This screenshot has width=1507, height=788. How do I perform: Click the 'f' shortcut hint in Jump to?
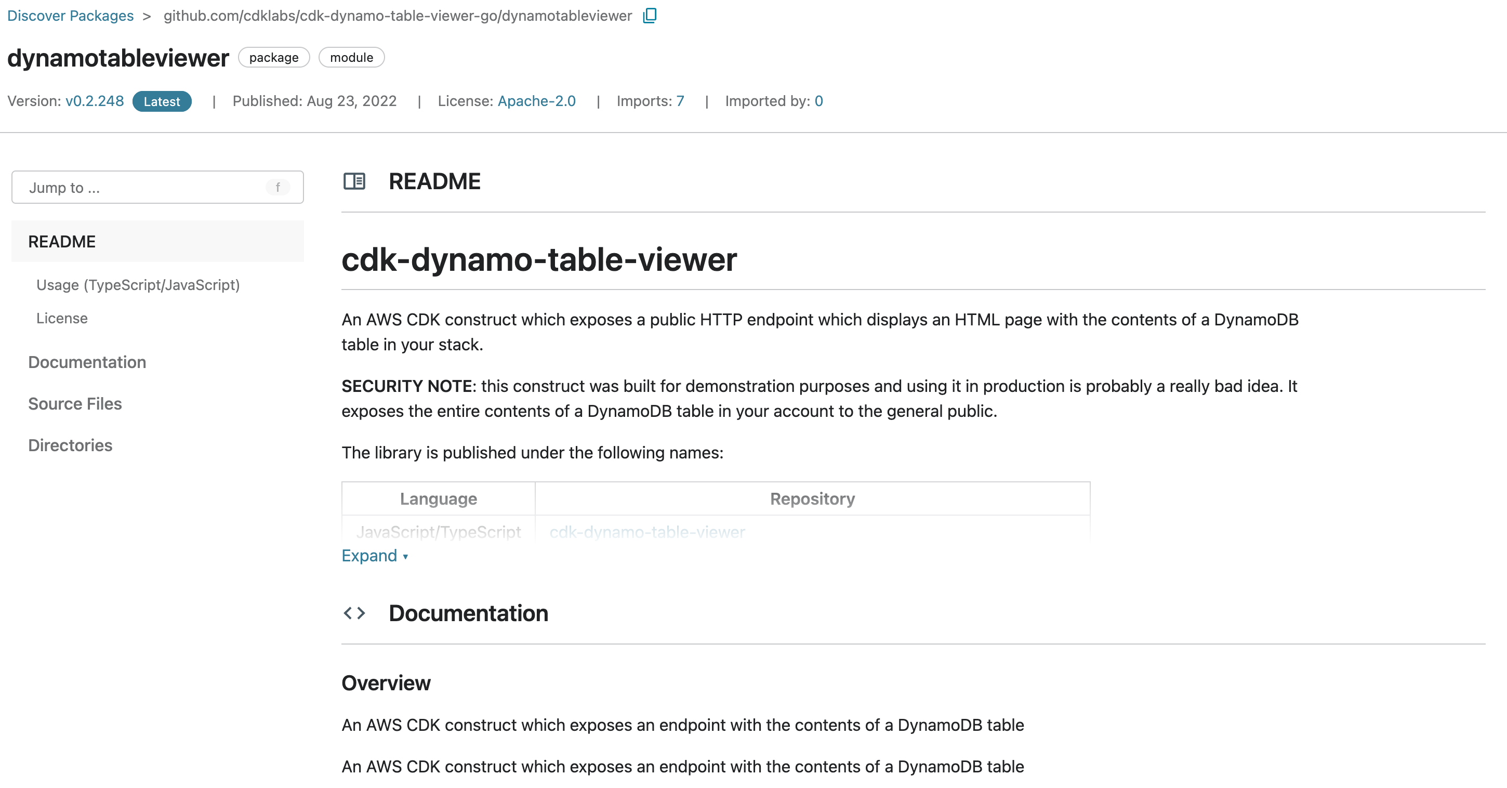pyautogui.click(x=278, y=187)
